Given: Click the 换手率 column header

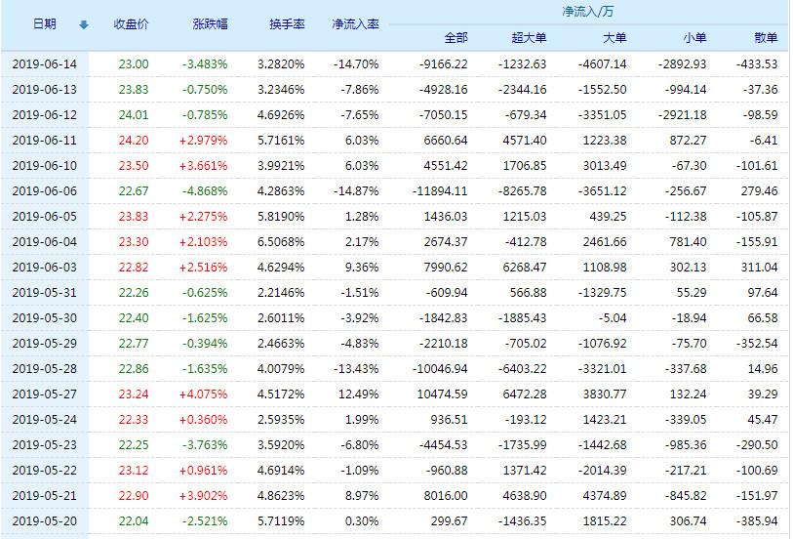Looking at the screenshot, I should tap(286, 24).
